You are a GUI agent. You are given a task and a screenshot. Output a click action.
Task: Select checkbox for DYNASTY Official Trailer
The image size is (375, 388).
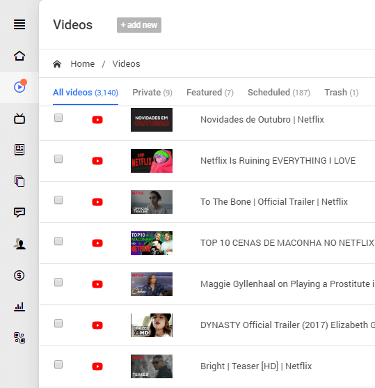[x=58, y=323]
